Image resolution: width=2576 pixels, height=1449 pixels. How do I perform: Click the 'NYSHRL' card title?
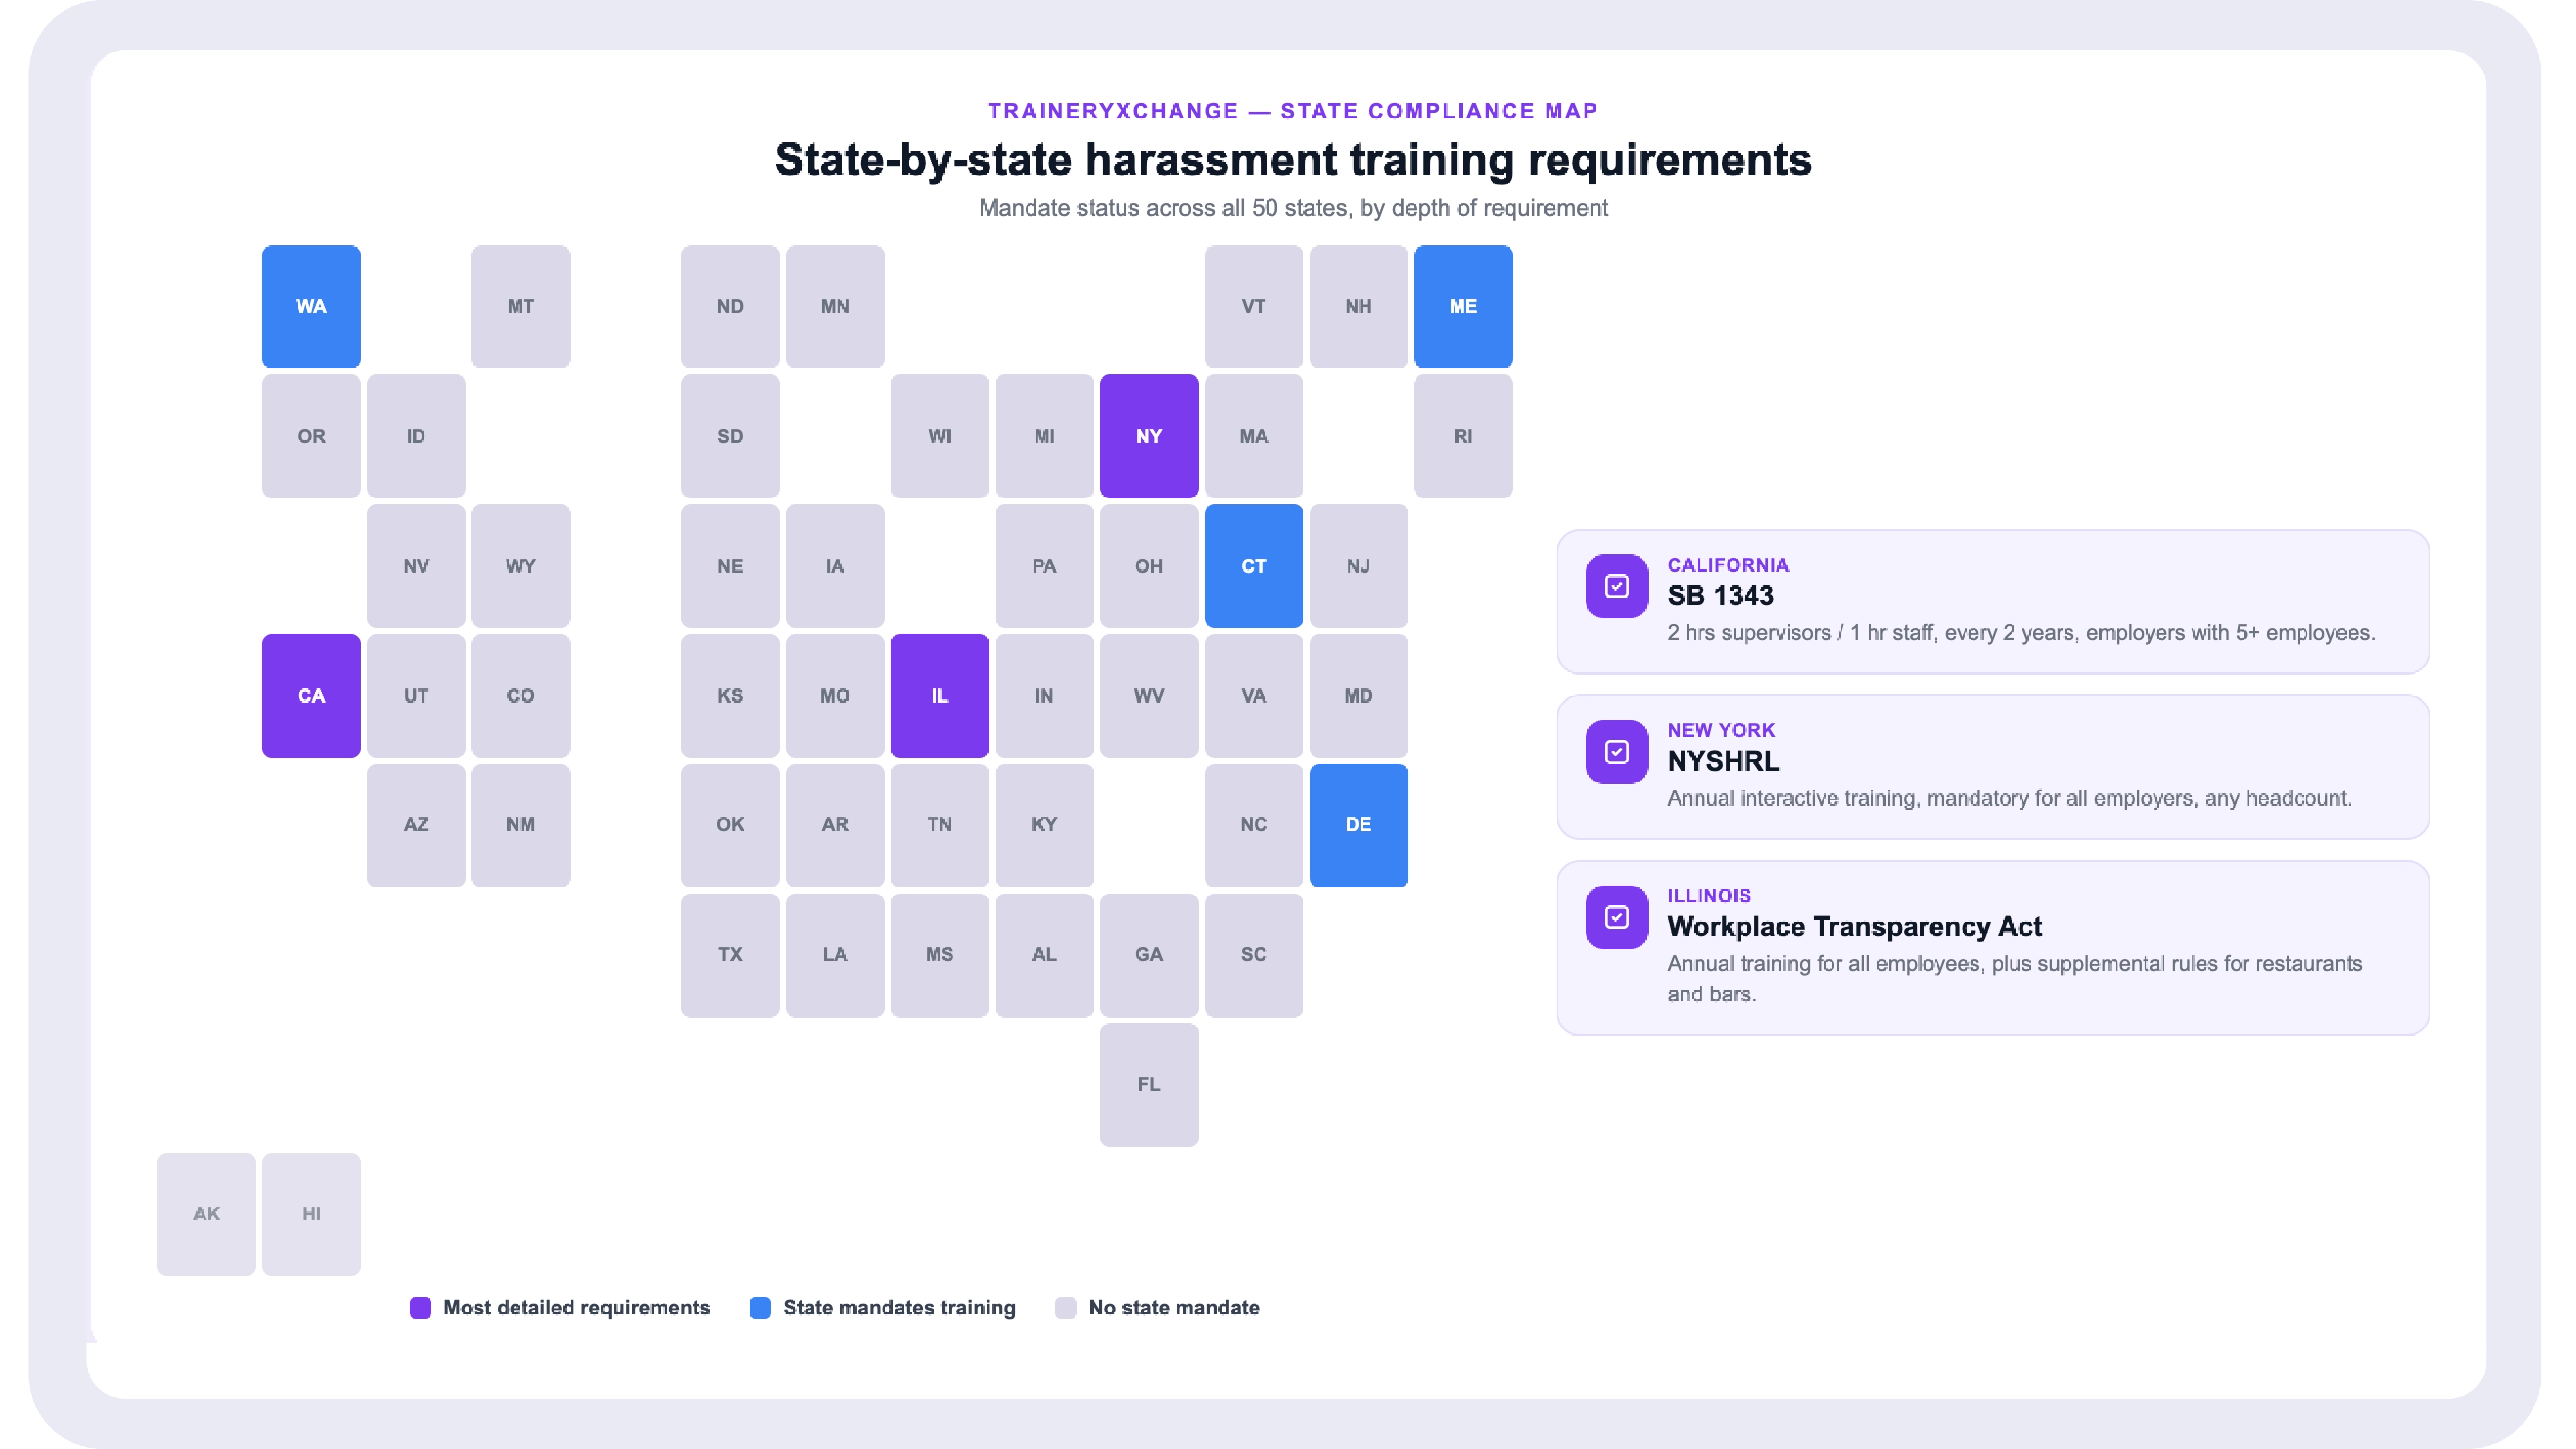(x=1723, y=762)
